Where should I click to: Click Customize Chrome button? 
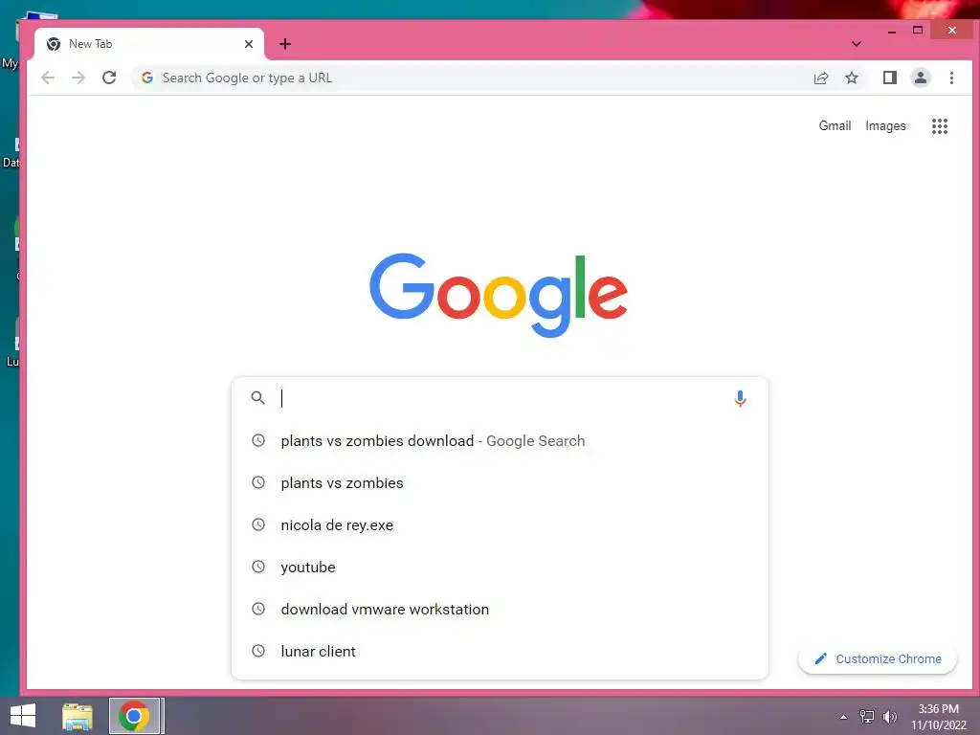coord(878,658)
